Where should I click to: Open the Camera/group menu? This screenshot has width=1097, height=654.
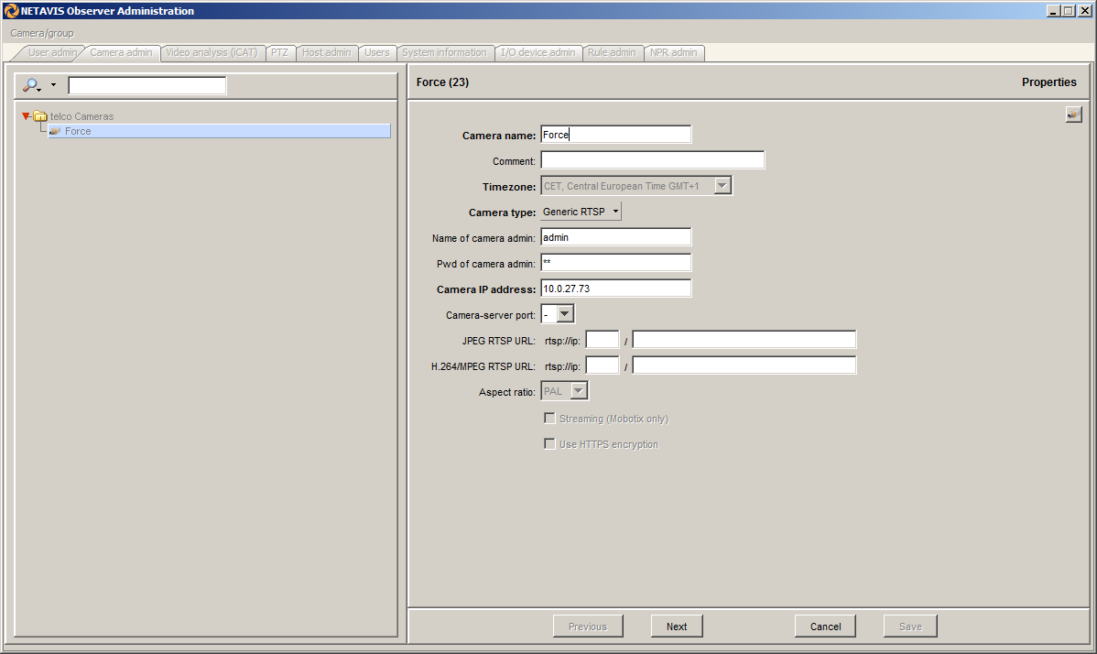42,33
